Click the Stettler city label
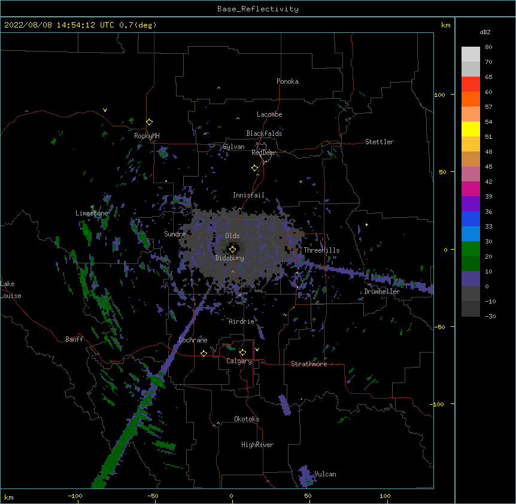 [380, 142]
